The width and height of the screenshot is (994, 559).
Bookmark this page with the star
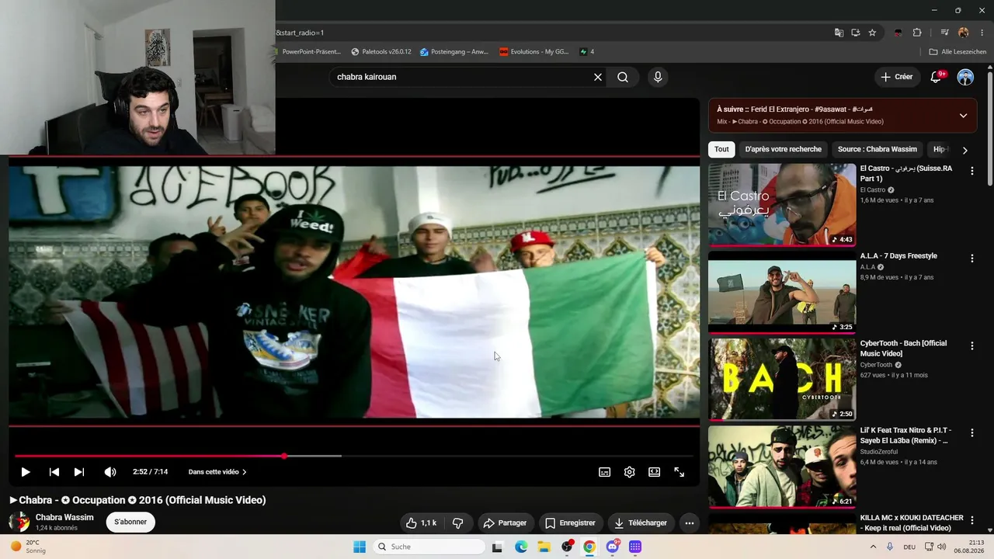pyautogui.click(x=872, y=33)
